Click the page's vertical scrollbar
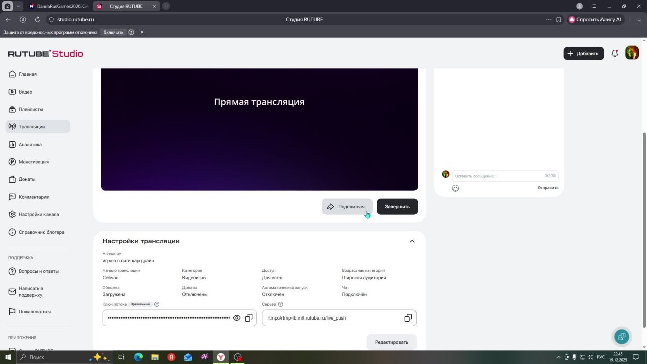Screen dimensions: 647x364 click(644, 230)
